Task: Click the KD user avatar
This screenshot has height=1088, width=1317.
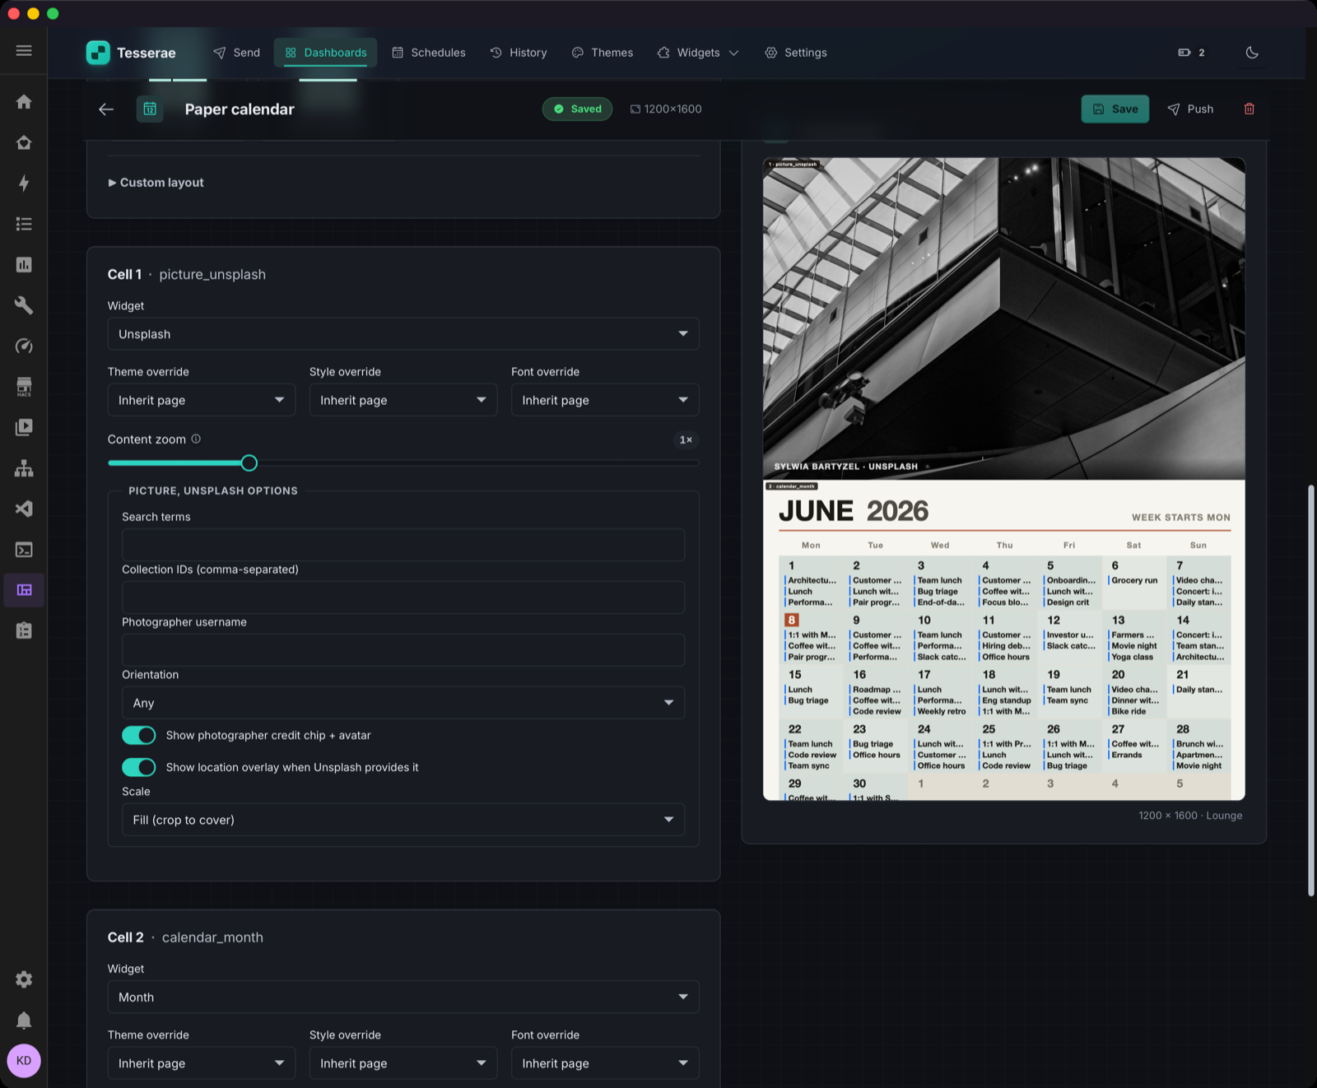Action: [x=24, y=1061]
